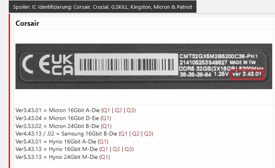Click the barcode on the Corsair label image
The width and height of the screenshot is (275, 168).
coord(126,65)
